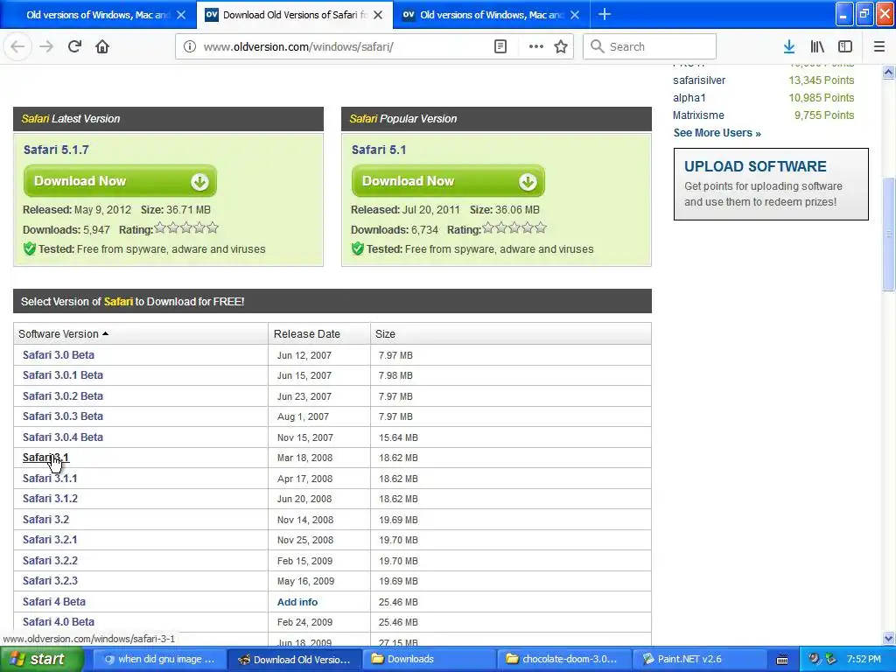The width and height of the screenshot is (896, 672).
Task: Click the on-screen keyboard tray icon
Action: click(x=782, y=660)
